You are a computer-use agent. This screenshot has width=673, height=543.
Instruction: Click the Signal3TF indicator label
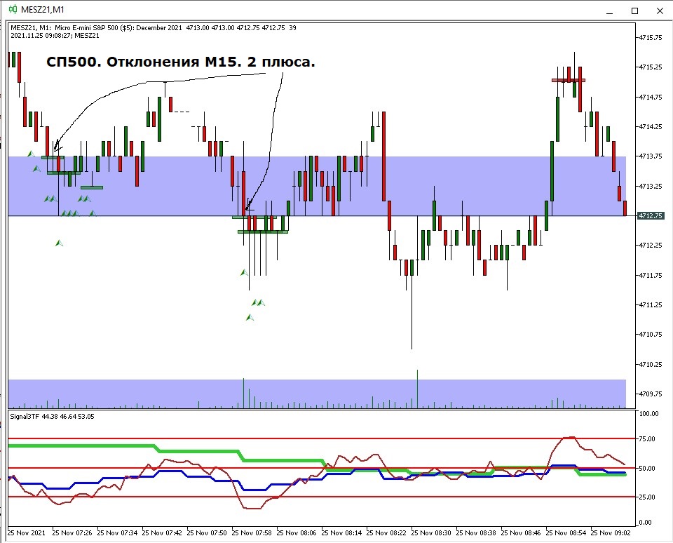pyautogui.click(x=53, y=416)
